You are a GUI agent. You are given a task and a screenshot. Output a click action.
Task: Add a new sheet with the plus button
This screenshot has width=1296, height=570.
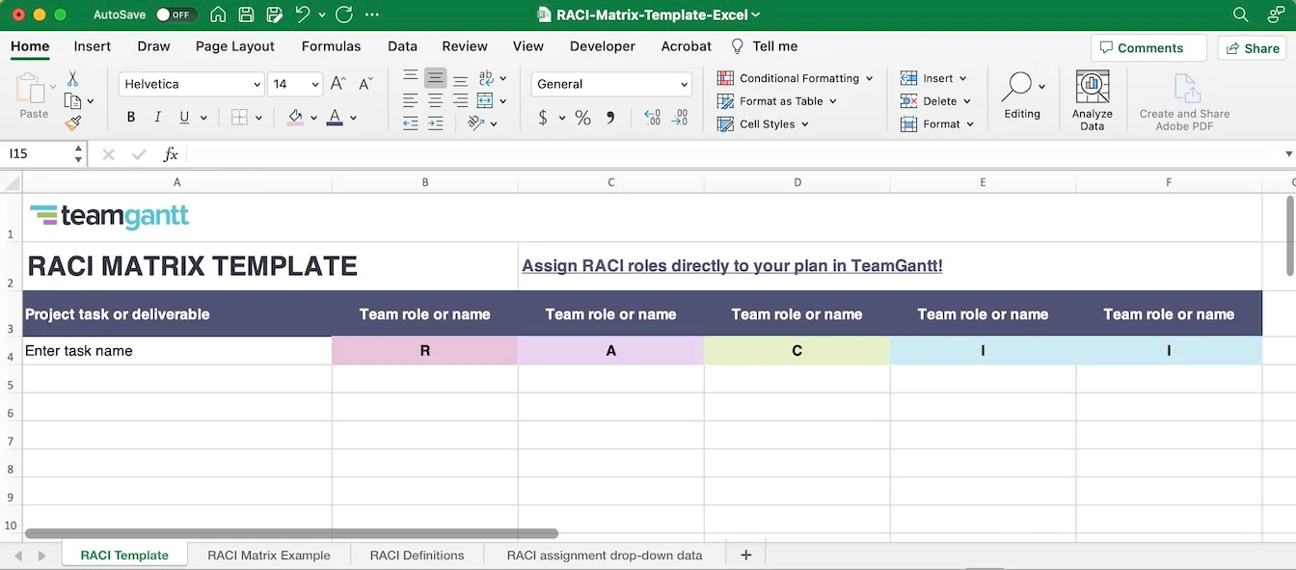point(745,555)
